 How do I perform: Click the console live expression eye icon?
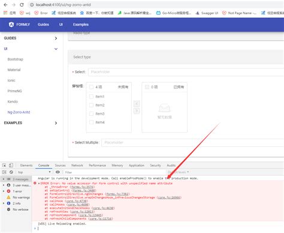58,172
